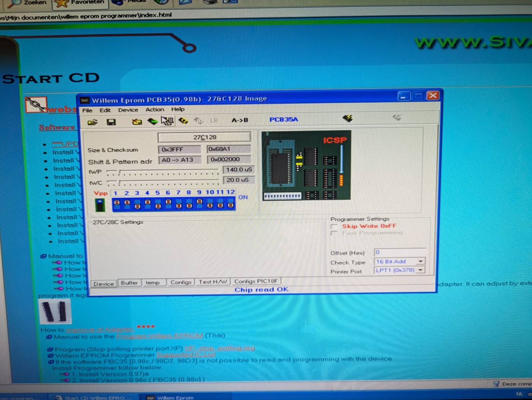Open the Printer Port dropdown
This screenshot has height=400, width=532.
[x=420, y=270]
